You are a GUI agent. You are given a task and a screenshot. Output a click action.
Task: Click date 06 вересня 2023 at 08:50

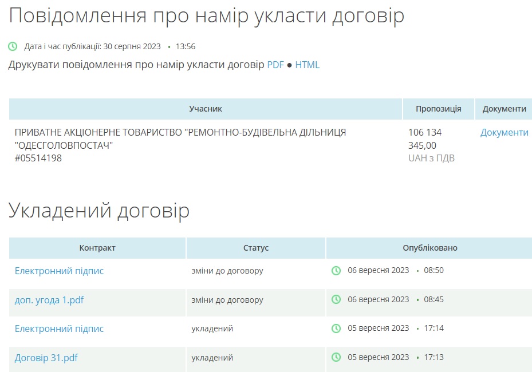coord(379,270)
